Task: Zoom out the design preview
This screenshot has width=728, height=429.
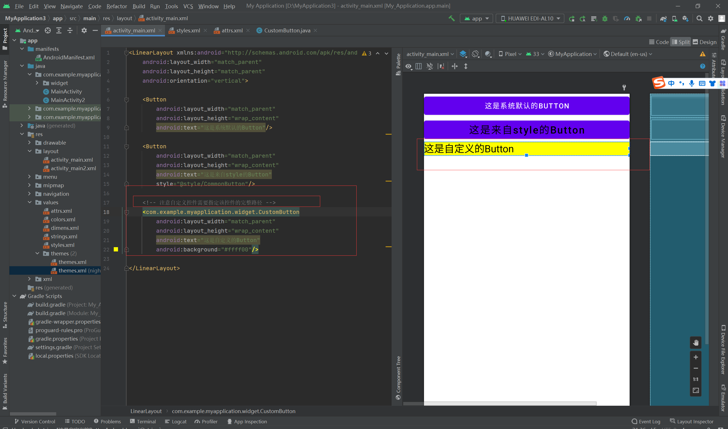Action: pyautogui.click(x=696, y=368)
